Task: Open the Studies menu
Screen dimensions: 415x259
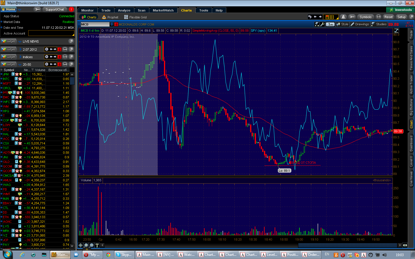Action: (x=379, y=24)
